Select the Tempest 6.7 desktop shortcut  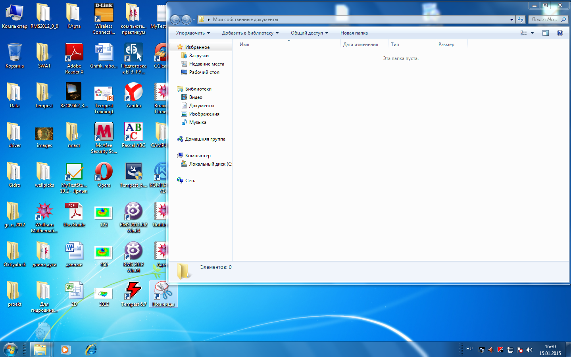[134, 294]
